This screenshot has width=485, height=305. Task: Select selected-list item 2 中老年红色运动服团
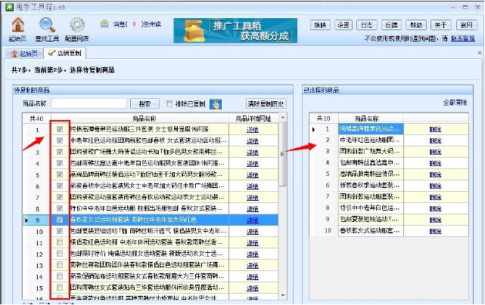click(x=371, y=140)
